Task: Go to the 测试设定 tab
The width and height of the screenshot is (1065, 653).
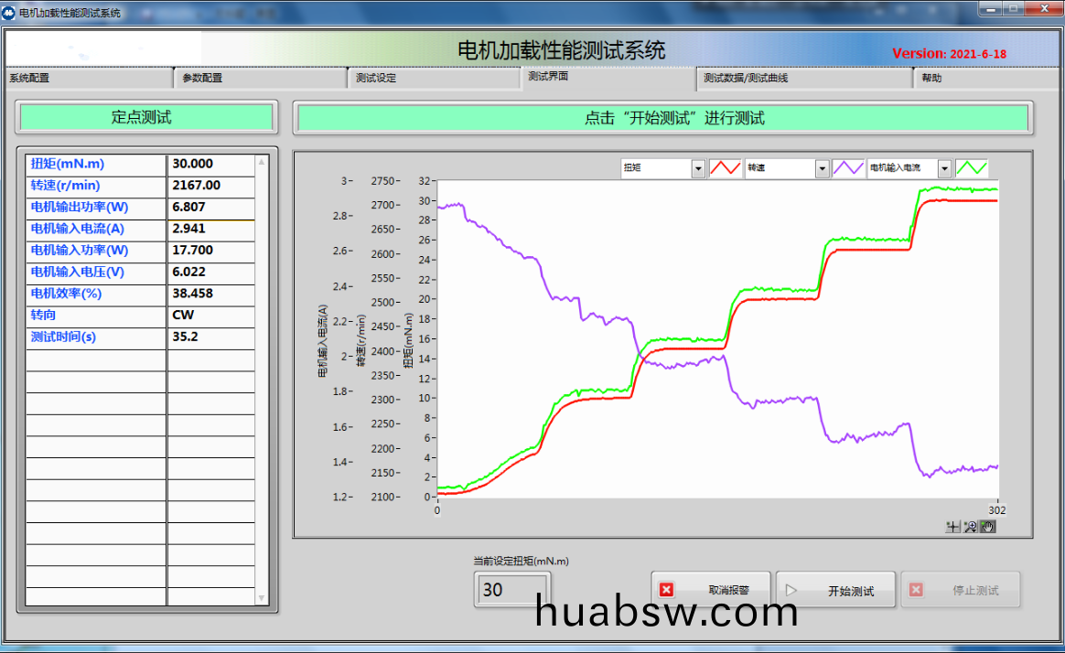Action: [x=434, y=79]
